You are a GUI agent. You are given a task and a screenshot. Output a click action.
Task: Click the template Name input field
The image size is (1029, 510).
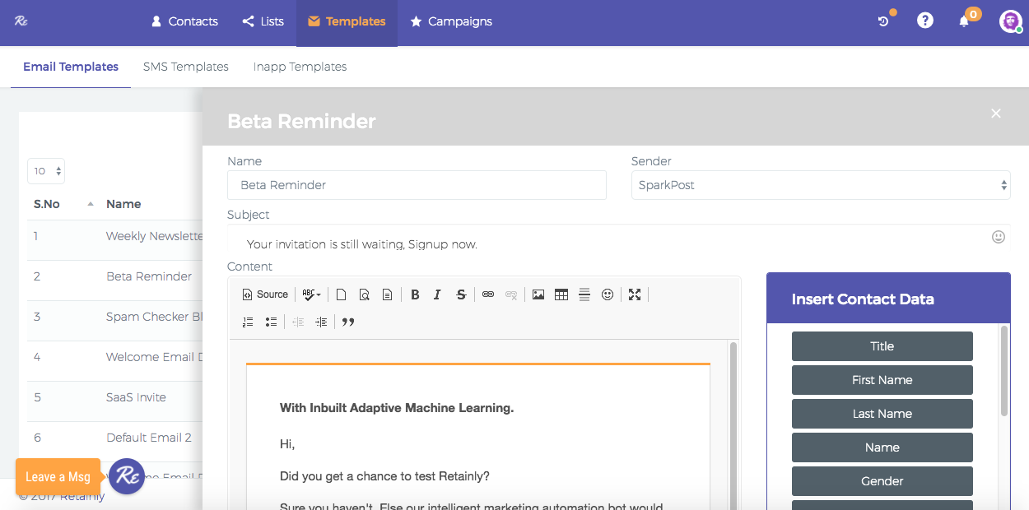[x=417, y=185]
